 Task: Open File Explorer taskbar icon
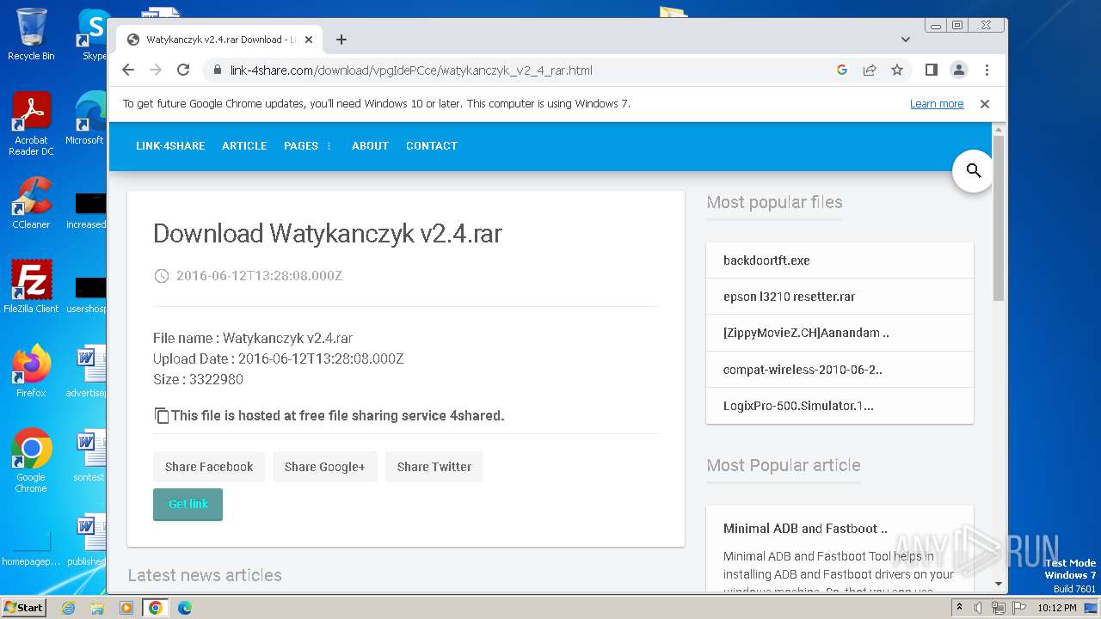97,608
